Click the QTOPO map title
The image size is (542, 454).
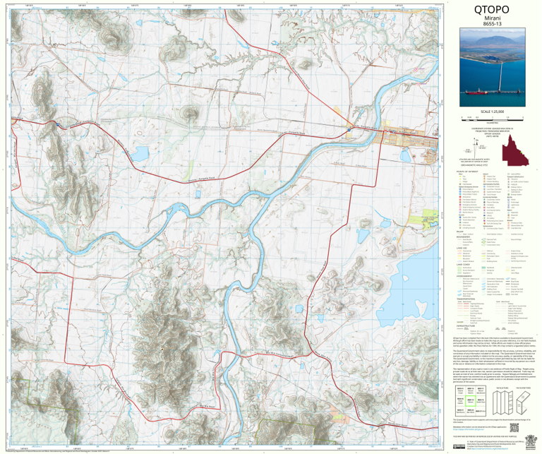click(492, 10)
